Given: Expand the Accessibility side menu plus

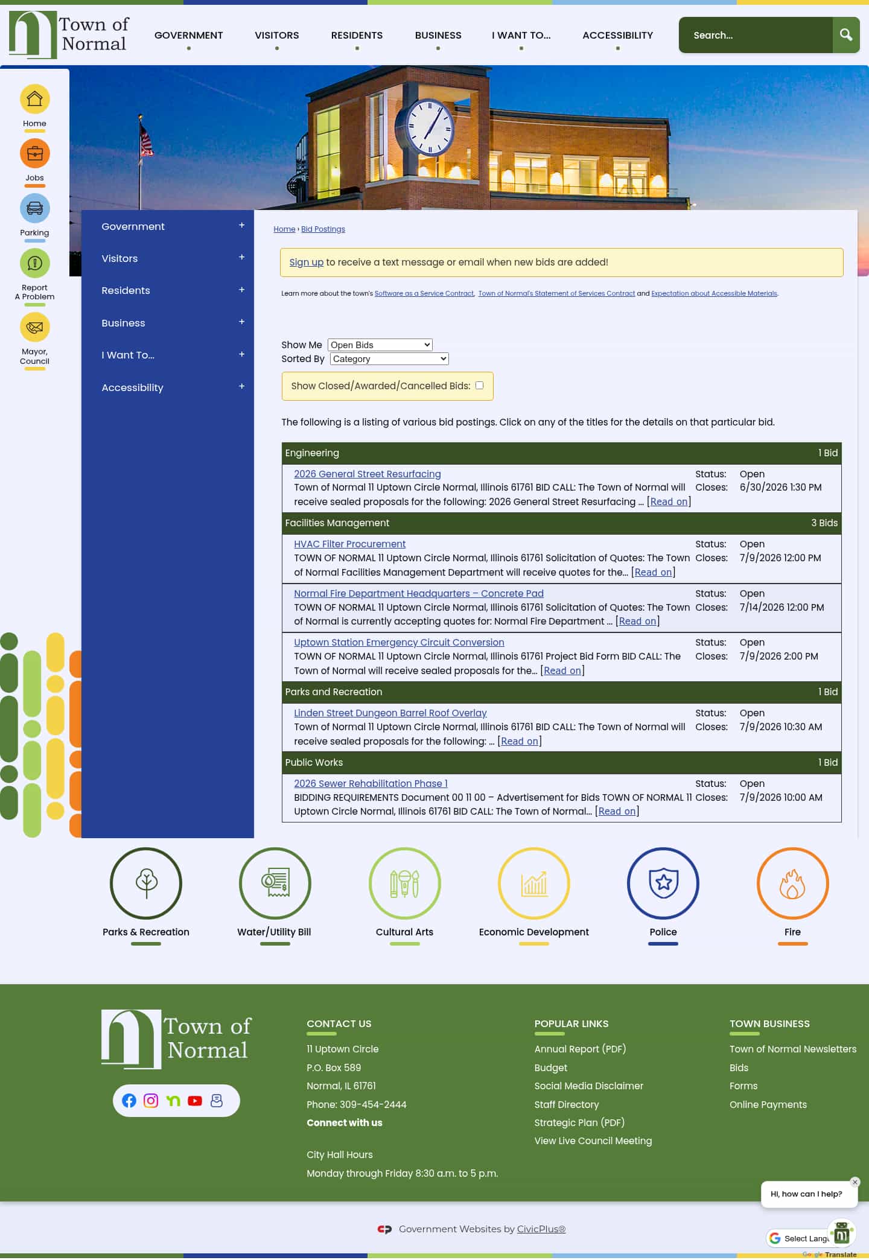Looking at the screenshot, I should tap(241, 386).
